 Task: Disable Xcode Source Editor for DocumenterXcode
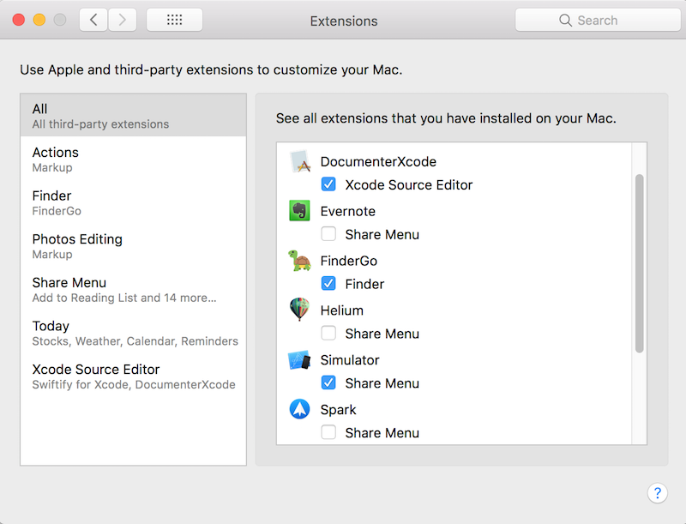coord(328,184)
